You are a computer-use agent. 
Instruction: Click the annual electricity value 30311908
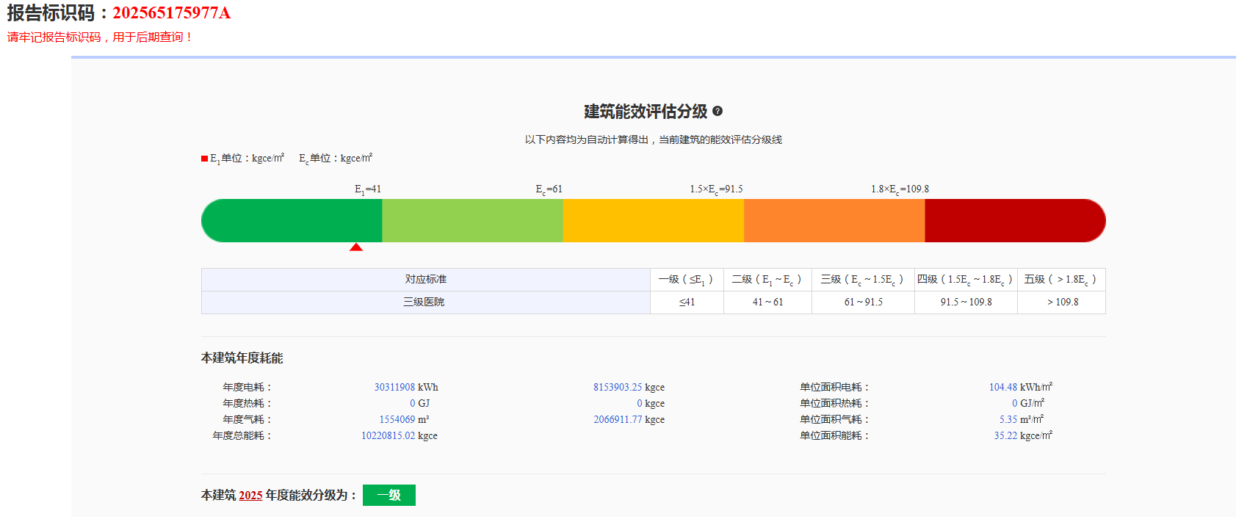coord(394,387)
